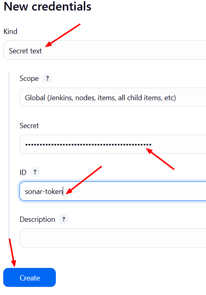Place the cursor on the sonar-token text
This screenshot has width=206, height=295.
pos(44,192)
